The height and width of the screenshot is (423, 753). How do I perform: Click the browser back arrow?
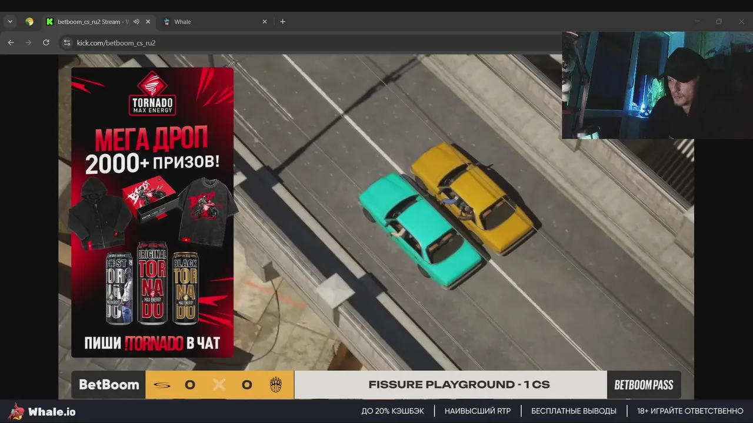tap(11, 43)
